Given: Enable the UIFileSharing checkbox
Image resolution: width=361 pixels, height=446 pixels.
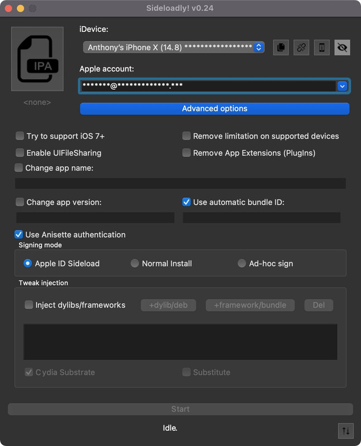Looking at the screenshot, I should pos(20,153).
